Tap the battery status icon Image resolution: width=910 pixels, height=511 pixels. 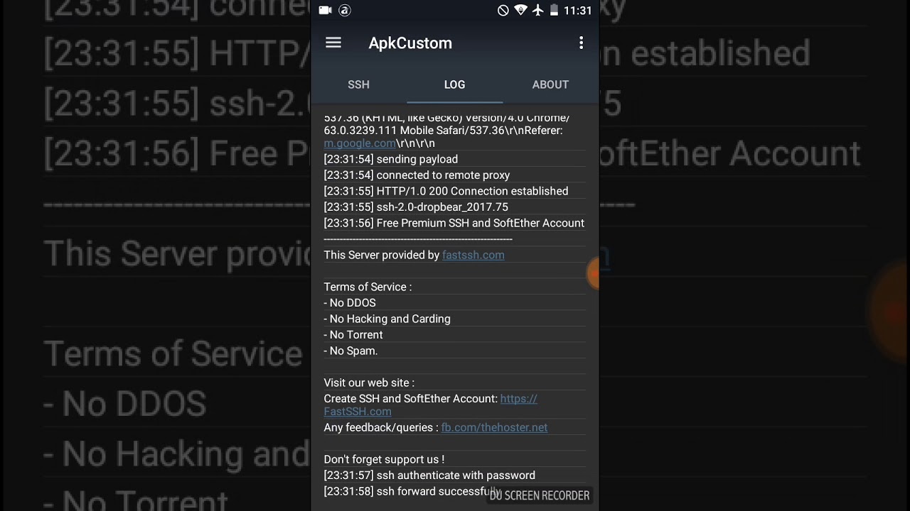[554, 10]
